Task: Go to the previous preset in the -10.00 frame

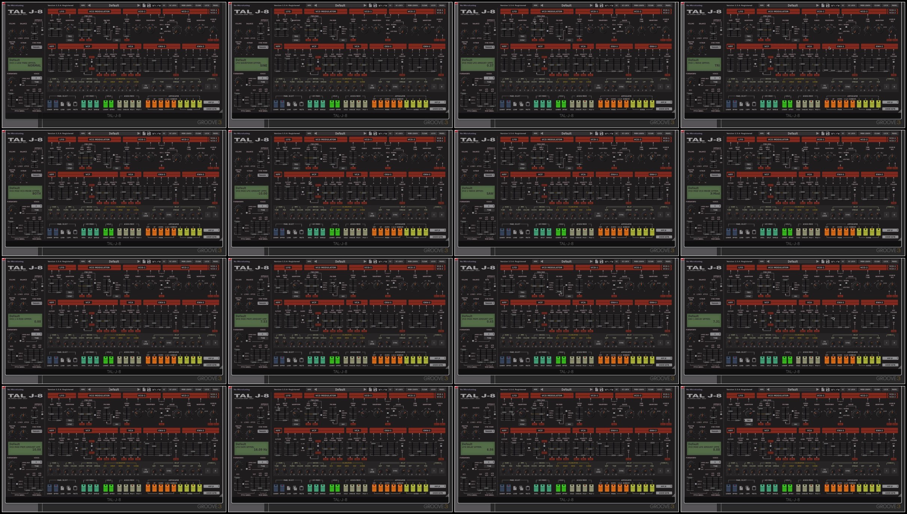Action: point(315,134)
